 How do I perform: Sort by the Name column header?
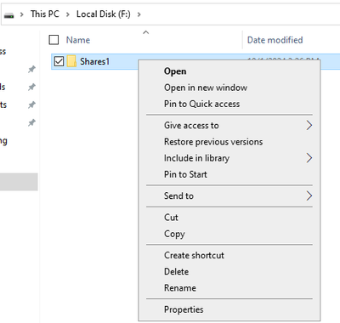point(78,40)
